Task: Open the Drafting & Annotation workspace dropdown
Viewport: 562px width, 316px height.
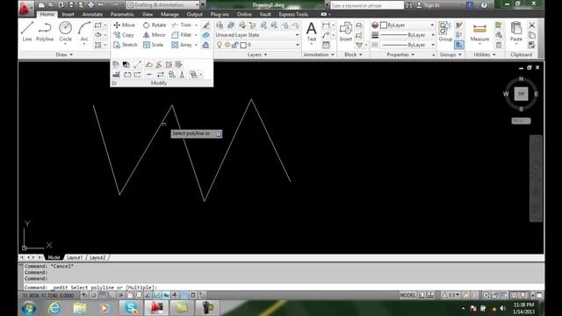Action: pyautogui.click(x=163, y=4)
